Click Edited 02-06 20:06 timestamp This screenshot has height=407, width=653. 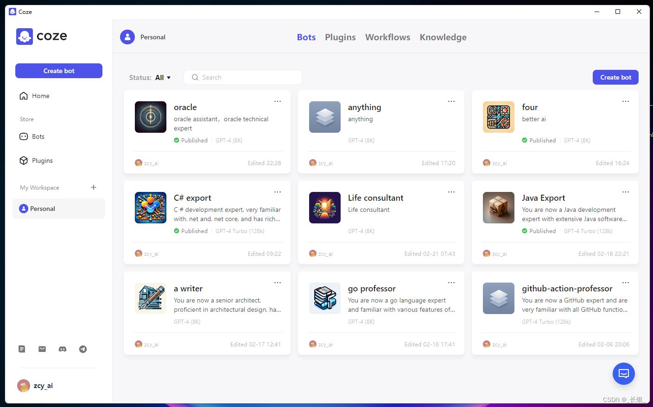604,344
